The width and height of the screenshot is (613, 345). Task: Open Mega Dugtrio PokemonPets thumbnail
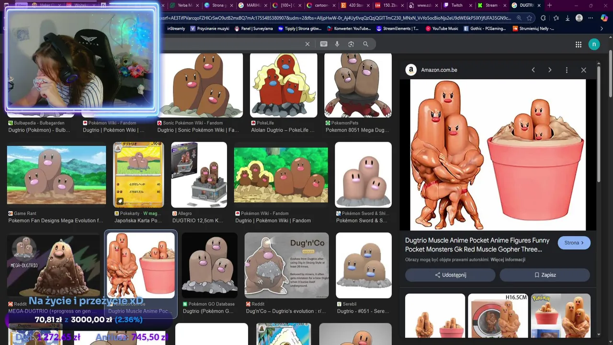(358, 85)
